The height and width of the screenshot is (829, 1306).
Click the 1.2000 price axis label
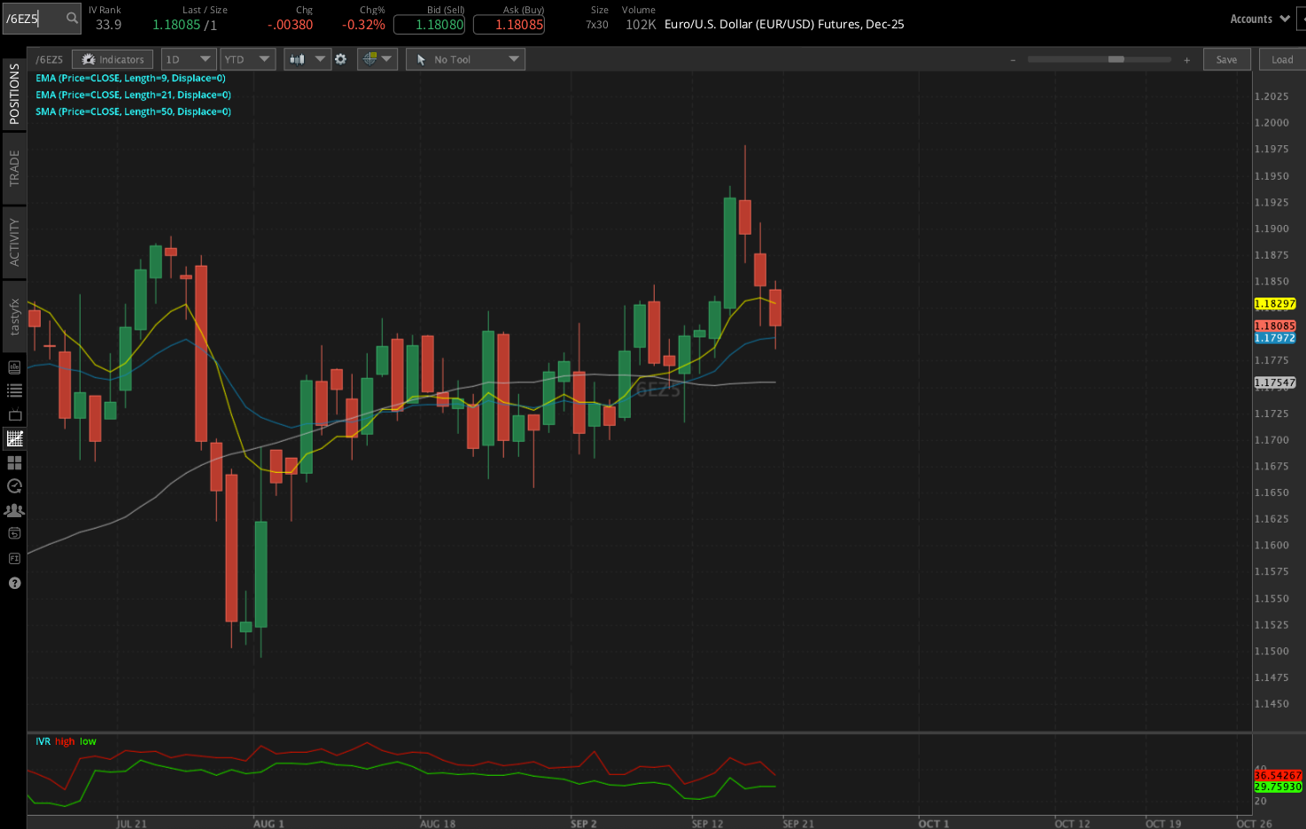tap(1271, 123)
